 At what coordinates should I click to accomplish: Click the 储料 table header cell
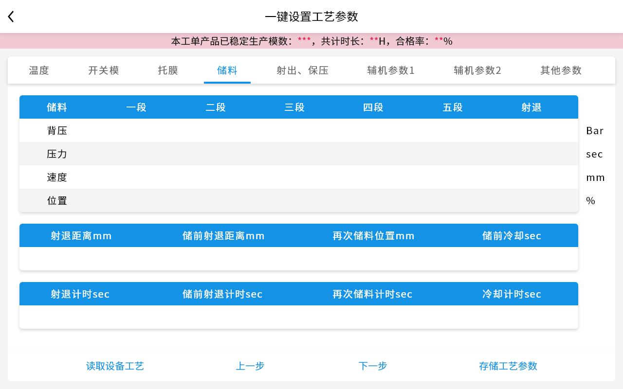[57, 107]
